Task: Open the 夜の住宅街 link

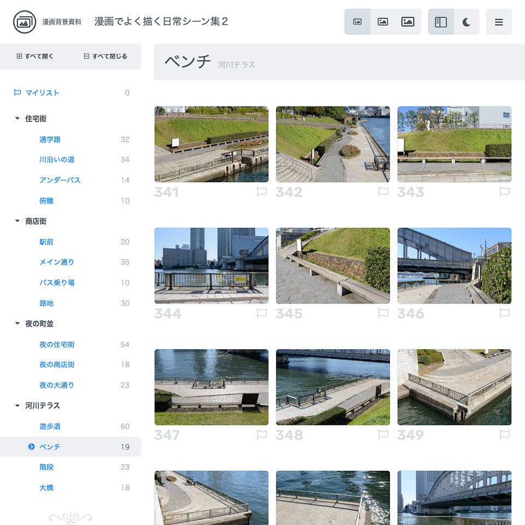Action: coord(56,345)
